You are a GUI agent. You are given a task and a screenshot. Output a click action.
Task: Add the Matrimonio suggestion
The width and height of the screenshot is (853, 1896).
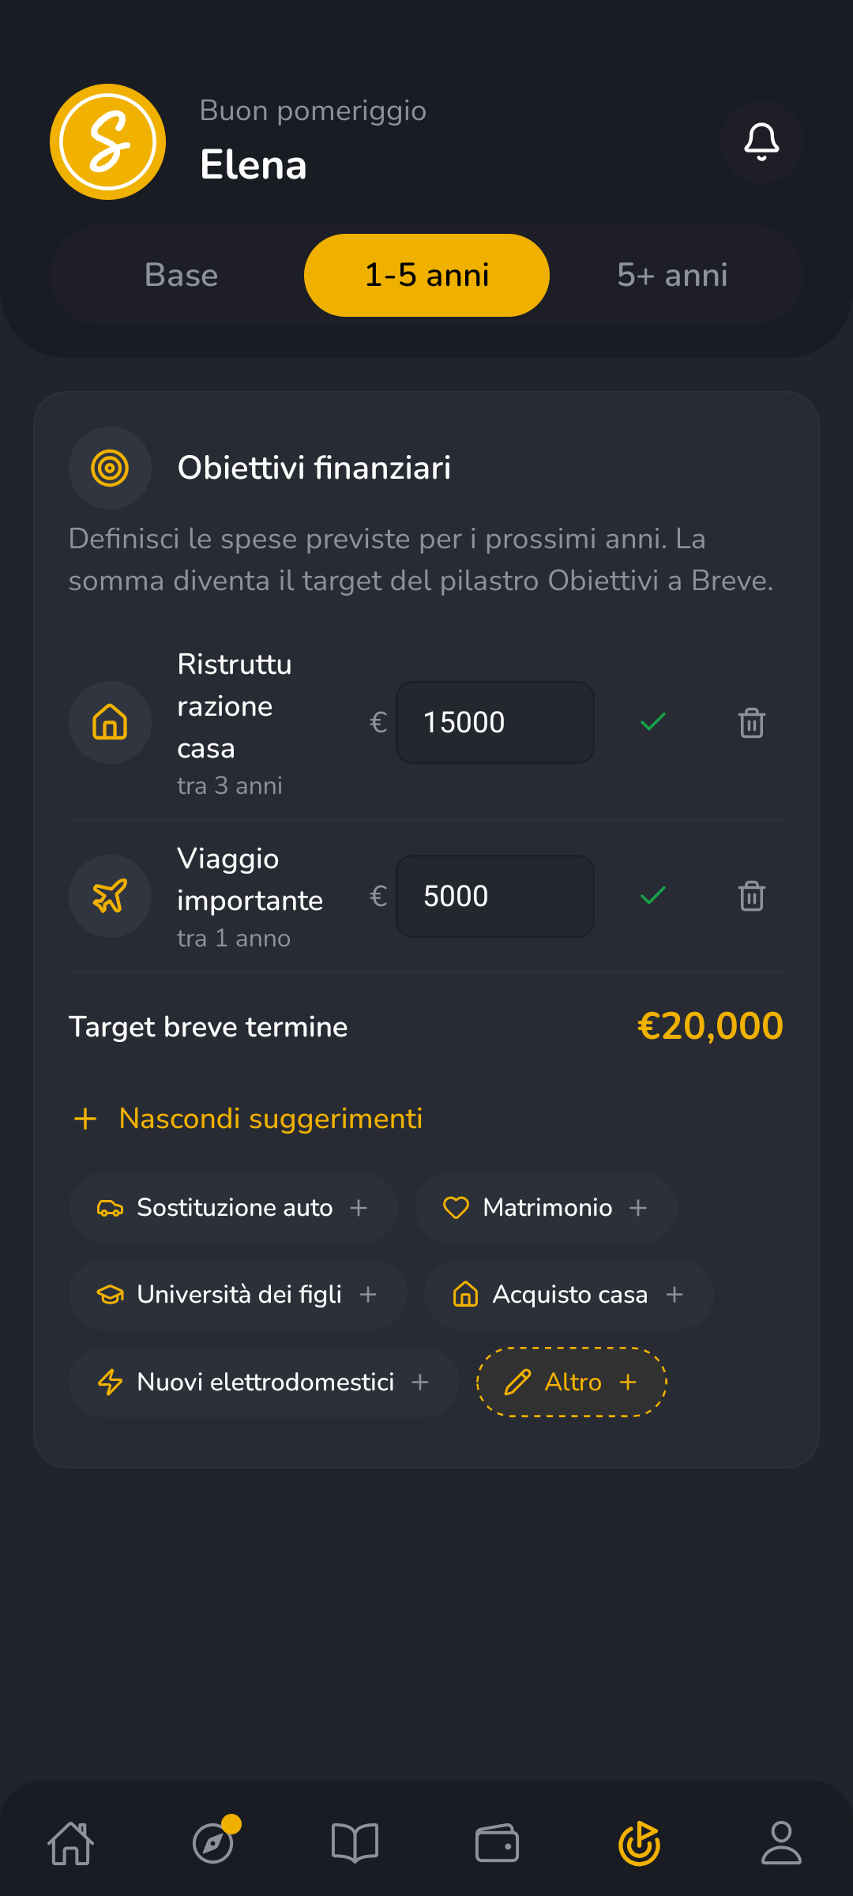point(546,1208)
